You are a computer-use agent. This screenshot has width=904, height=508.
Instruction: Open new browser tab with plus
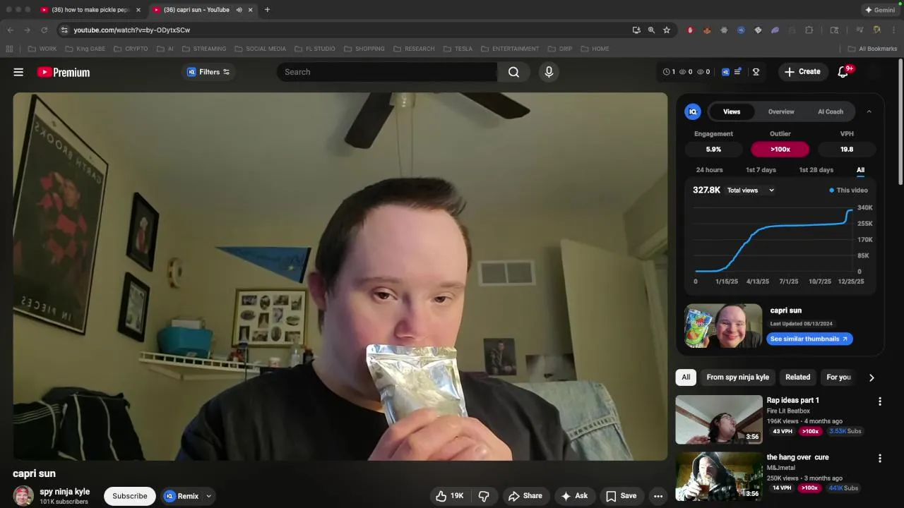(267, 10)
